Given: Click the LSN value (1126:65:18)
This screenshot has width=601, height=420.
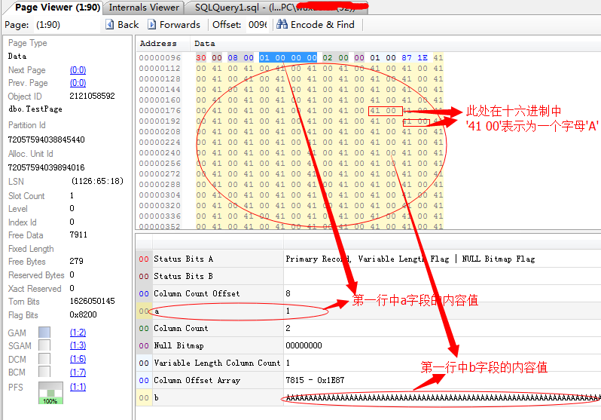Looking at the screenshot, I should click(x=97, y=181).
